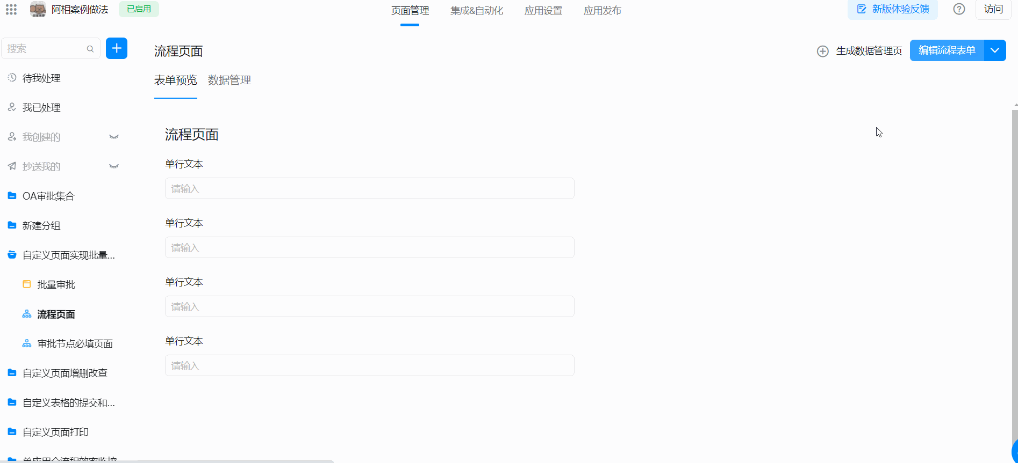Click the page icon of 批量审批
The width and height of the screenshot is (1018, 463).
(x=27, y=284)
